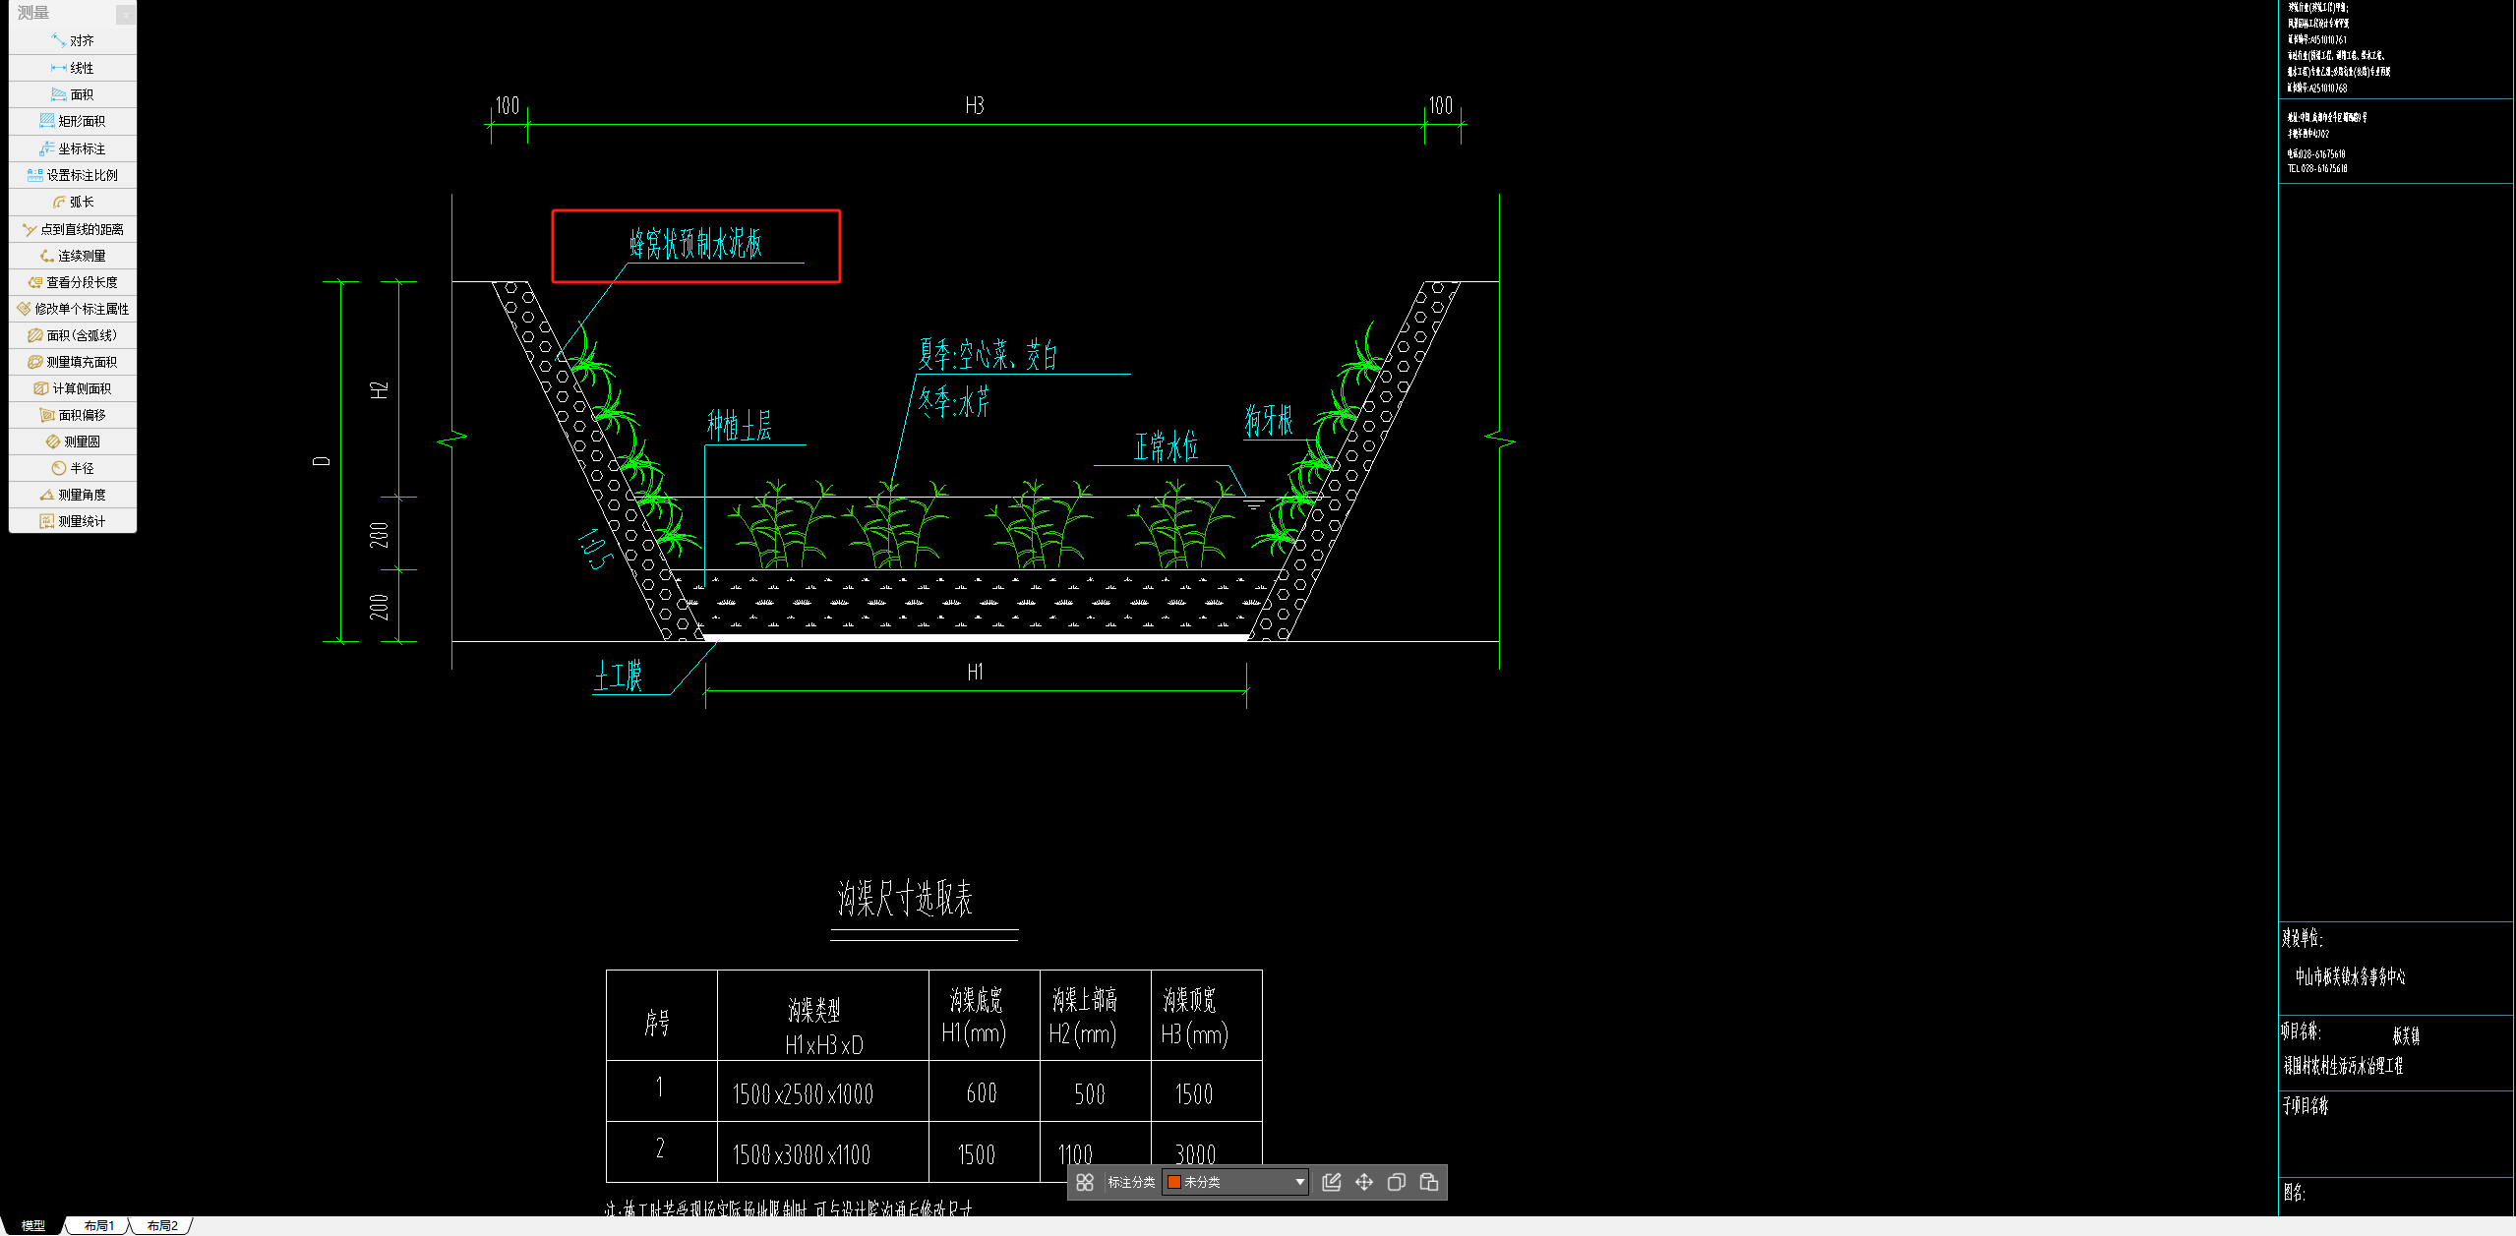Click the edit annotation pencil icon

pos(1332,1182)
